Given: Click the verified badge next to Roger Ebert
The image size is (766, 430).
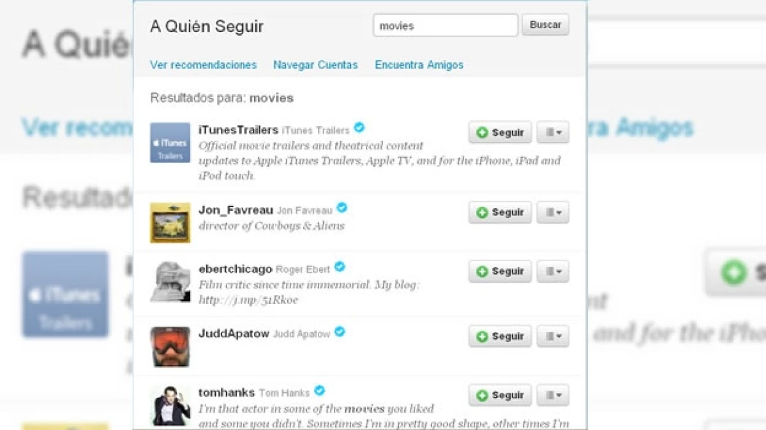Looking at the screenshot, I should click(340, 267).
